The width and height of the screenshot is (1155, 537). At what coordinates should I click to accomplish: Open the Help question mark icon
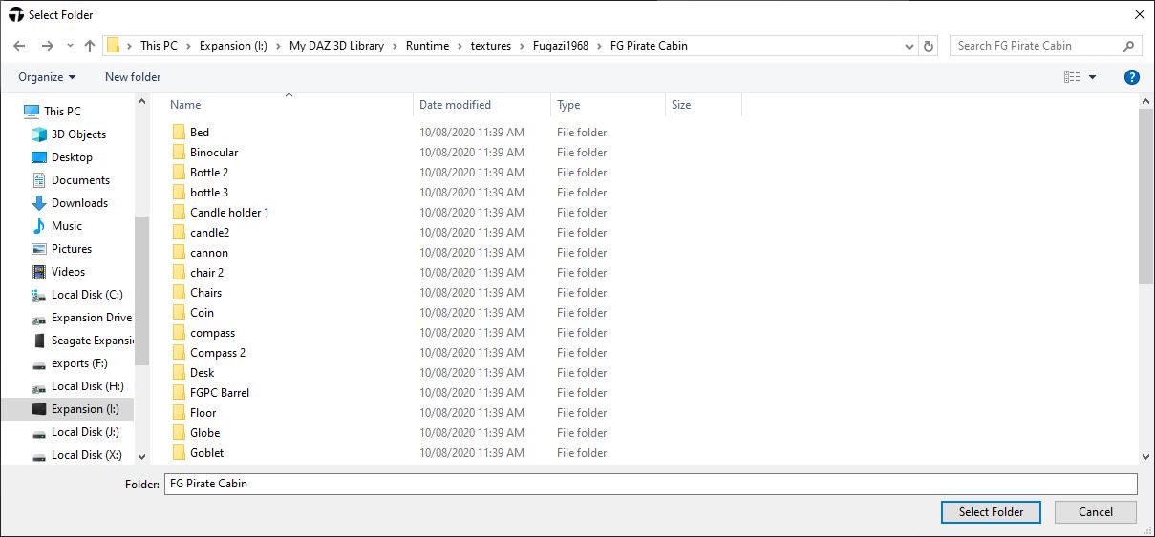(x=1132, y=77)
